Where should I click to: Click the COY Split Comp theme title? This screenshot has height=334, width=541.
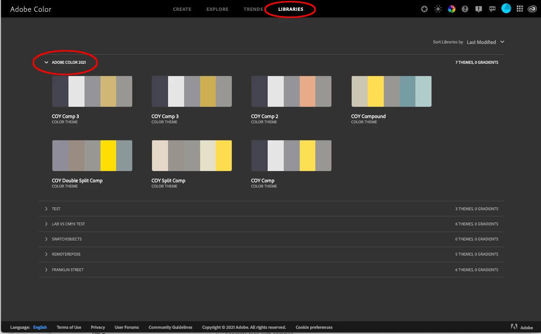click(x=169, y=180)
